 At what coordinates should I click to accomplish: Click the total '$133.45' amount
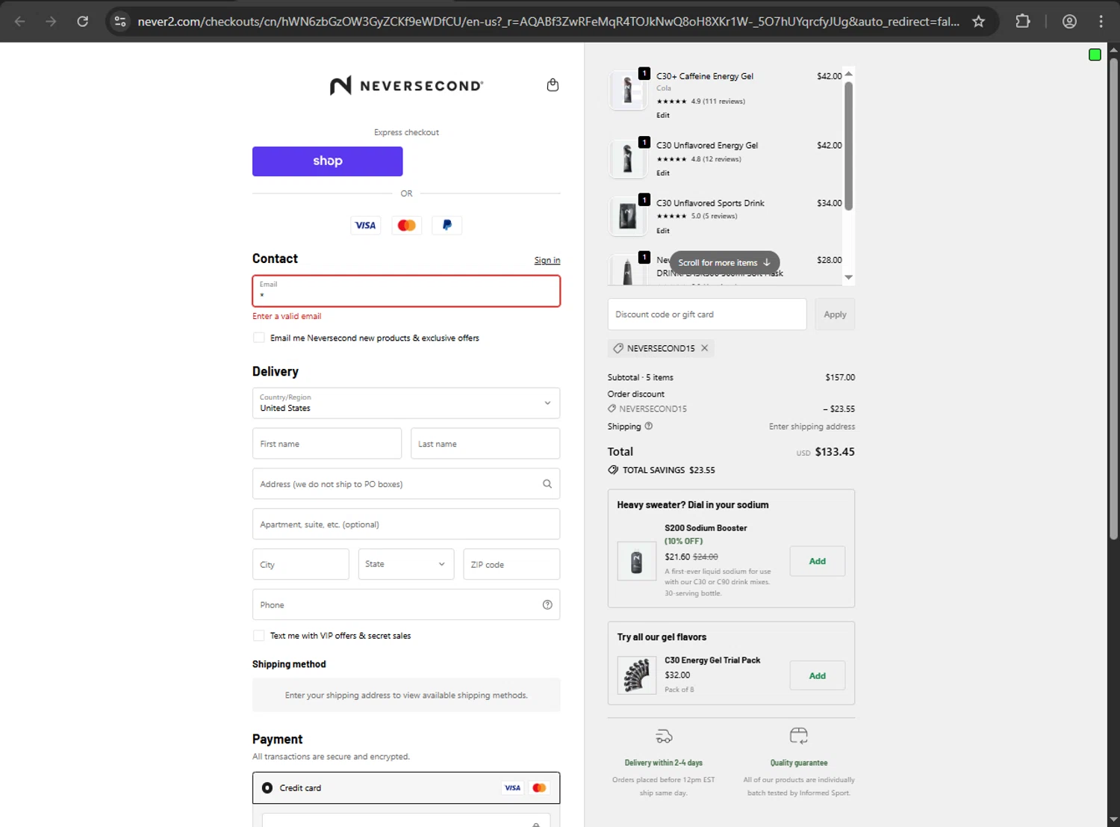tap(835, 452)
